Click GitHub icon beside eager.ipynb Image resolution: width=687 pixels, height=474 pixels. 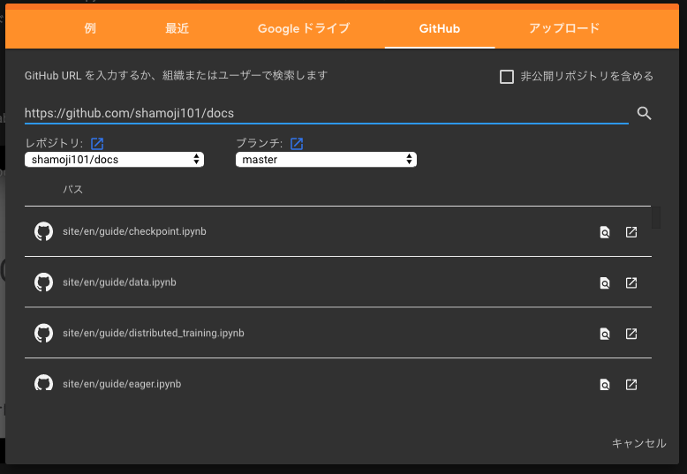pyautogui.click(x=44, y=382)
